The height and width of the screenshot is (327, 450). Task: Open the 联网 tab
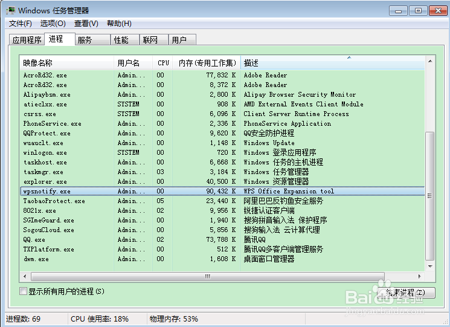tap(153, 40)
